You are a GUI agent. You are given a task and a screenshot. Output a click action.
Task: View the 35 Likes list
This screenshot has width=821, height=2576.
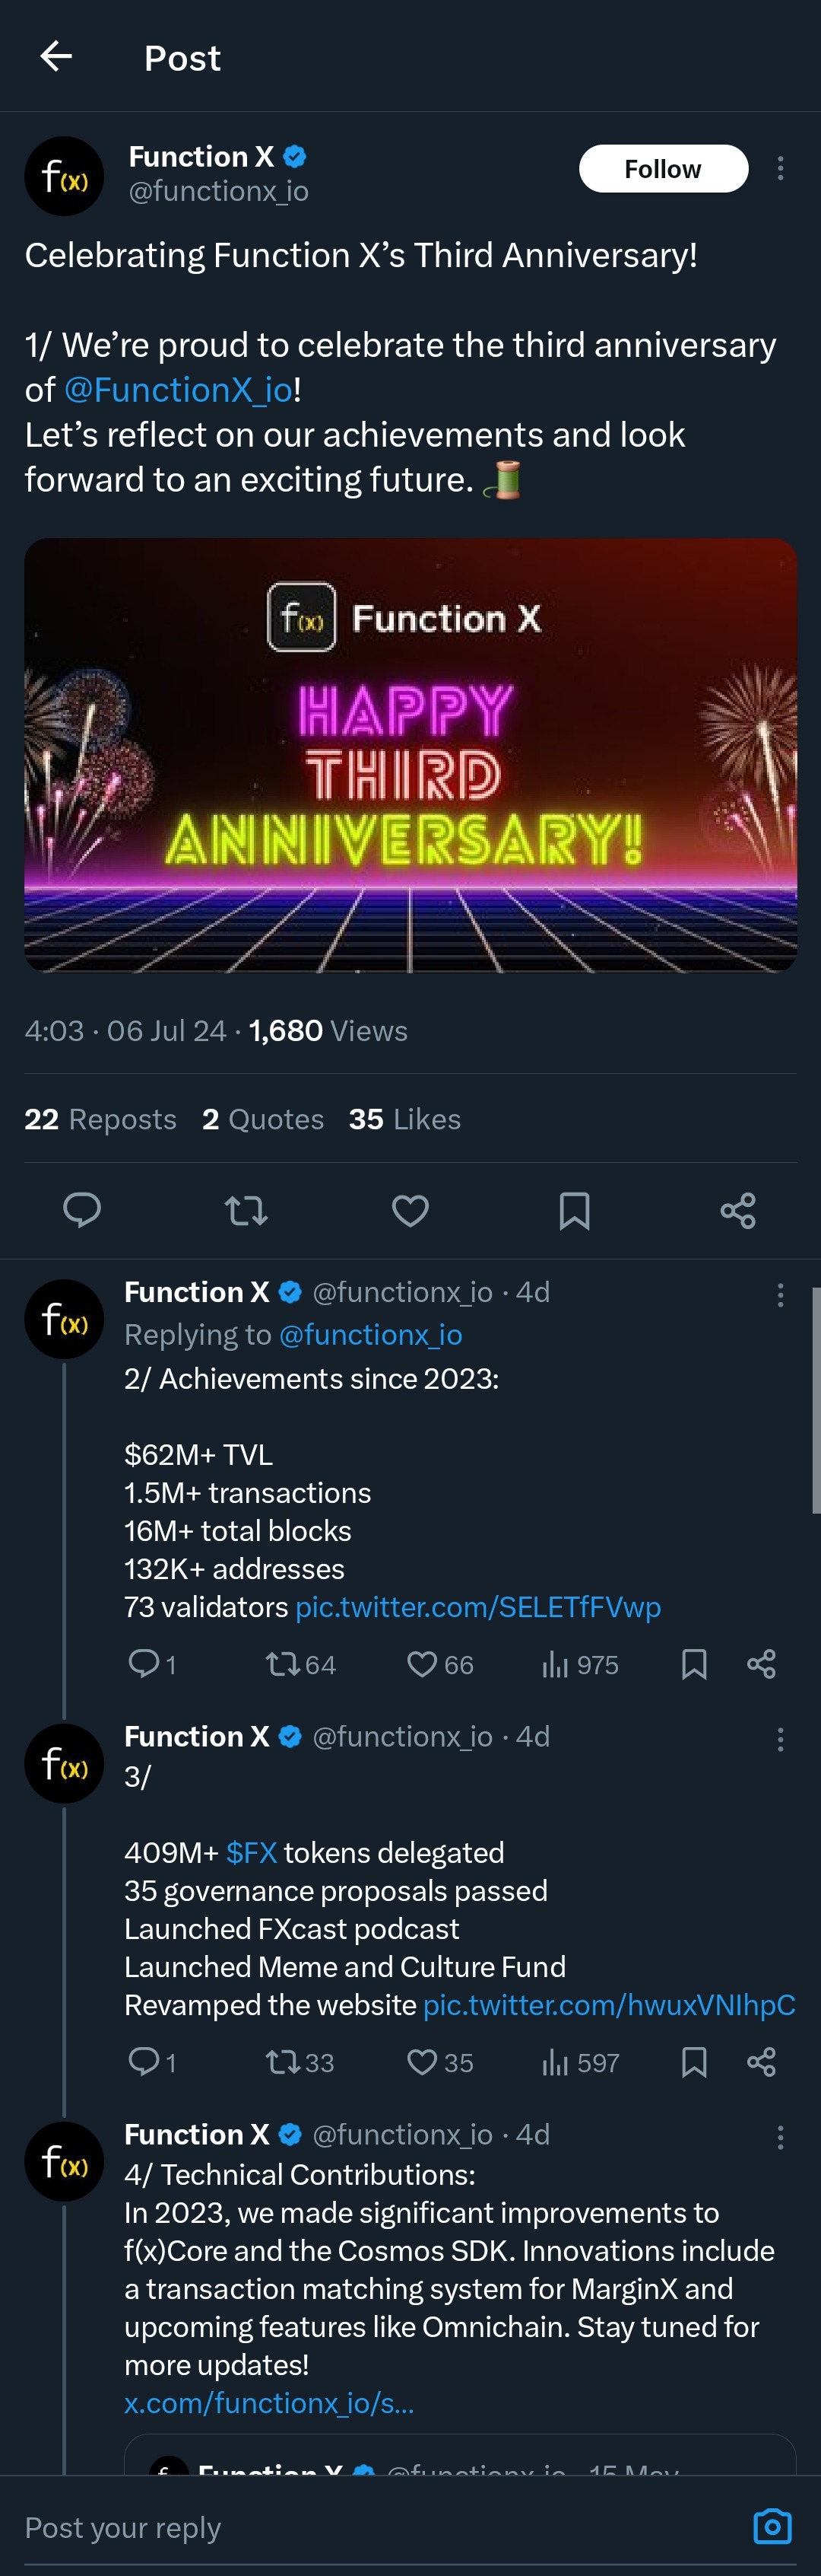point(404,1119)
